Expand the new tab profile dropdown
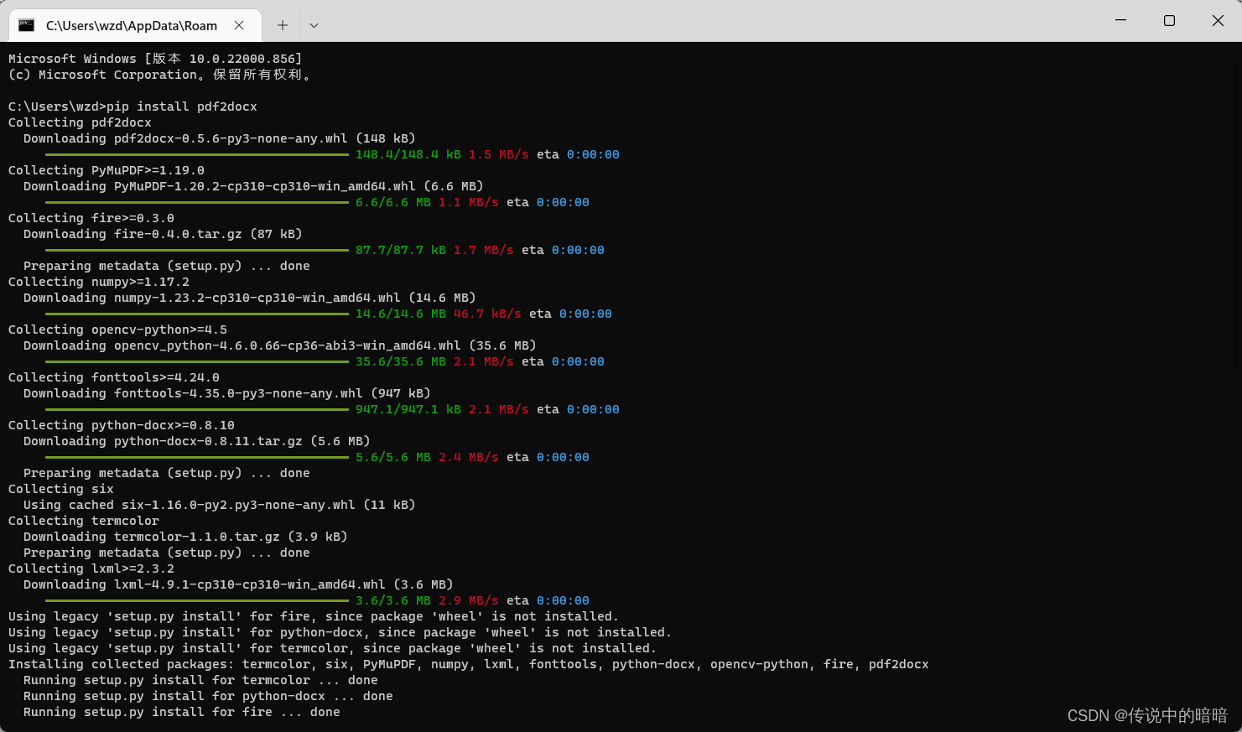Image resolution: width=1242 pixels, height=732 pixels. coord(314,25)
